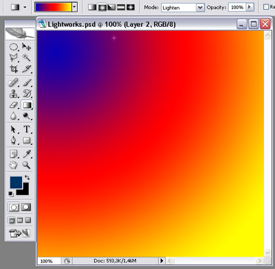Viewport: 275px width, 269px height.
Task: Minimize the Lightworks.psd document window
Action: [x=242, y=24]
